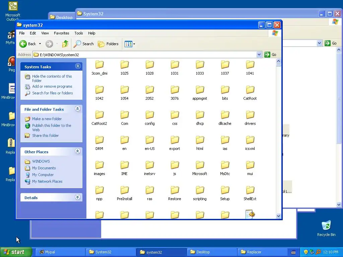Select the MsDtc folder
Image resolution: width=343 pixels, height=257 pixels.
[225, 168]
